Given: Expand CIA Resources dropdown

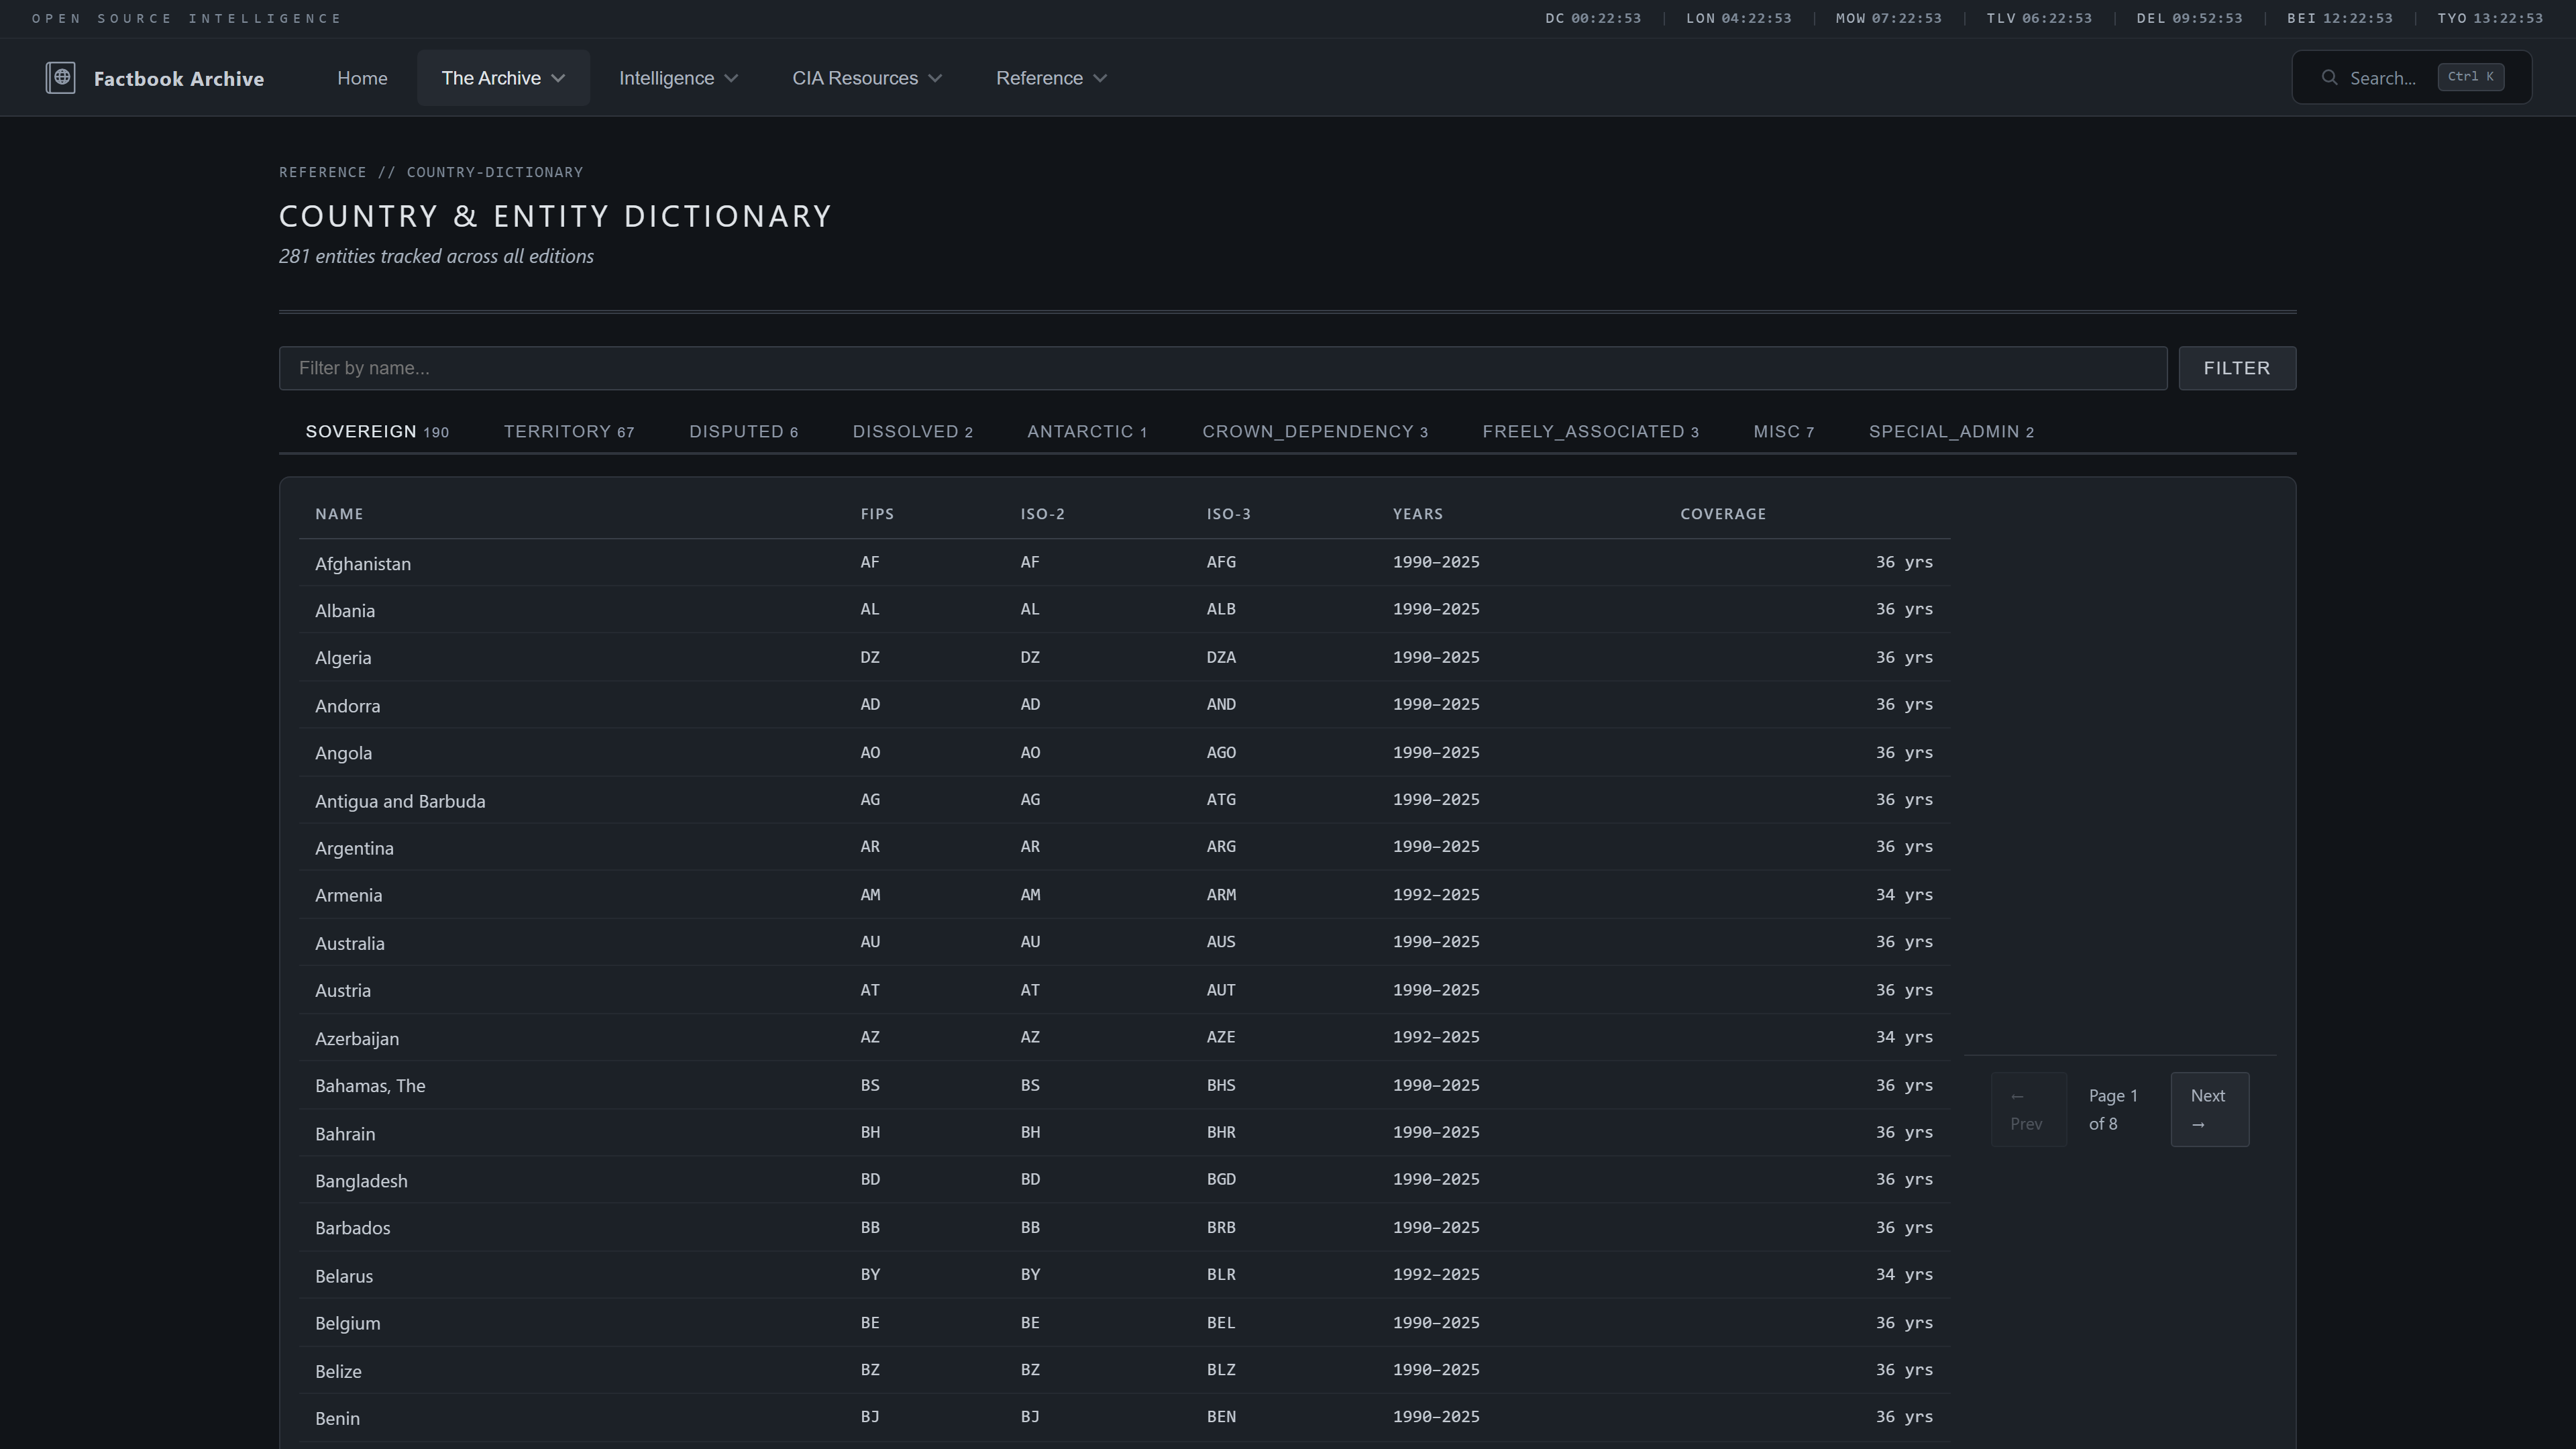Looking at the screenshot, I should pos(866,78).
